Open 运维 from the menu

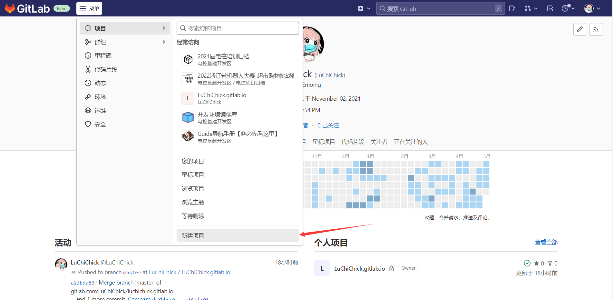pos(125,110)
